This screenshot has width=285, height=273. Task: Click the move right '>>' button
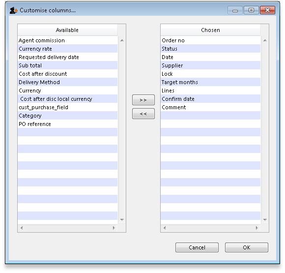coord(143,100)
